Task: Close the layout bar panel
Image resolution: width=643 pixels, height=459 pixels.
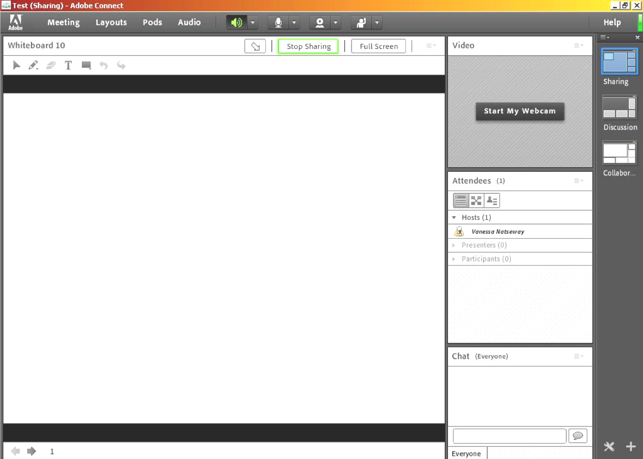Action: (x=637, y=37)
